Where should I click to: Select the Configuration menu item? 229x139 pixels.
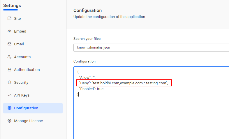tap(33, 108)
